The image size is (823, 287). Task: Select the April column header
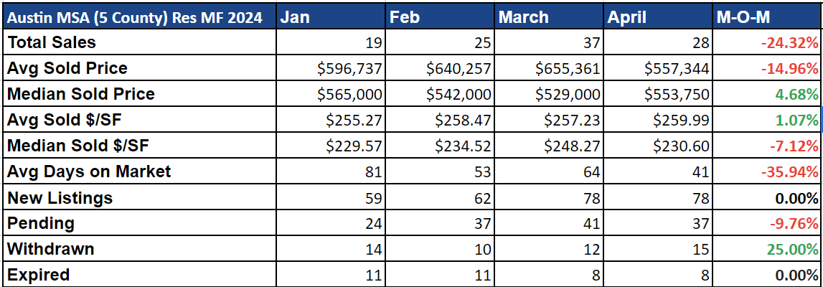point(628,17)
